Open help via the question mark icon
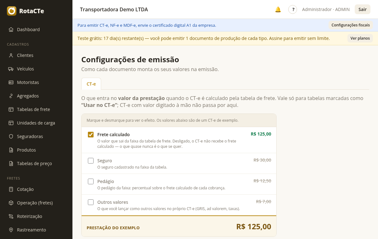Screen dimensions: 378x239 tap(293, 9)
